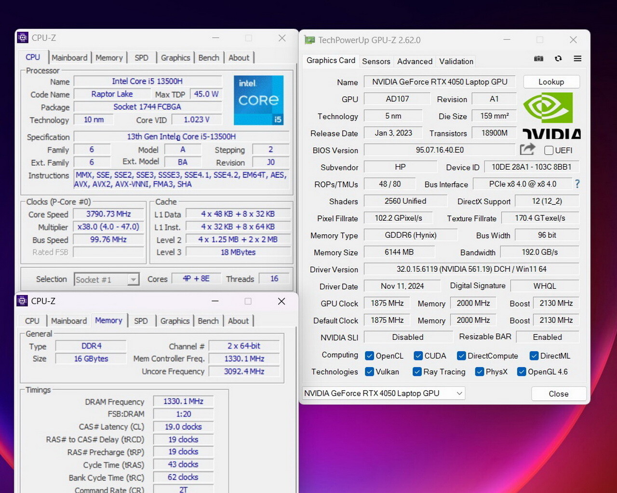Click the Threads value 16
The height and width of the screenshot is (493, 617).
(274, 279)
